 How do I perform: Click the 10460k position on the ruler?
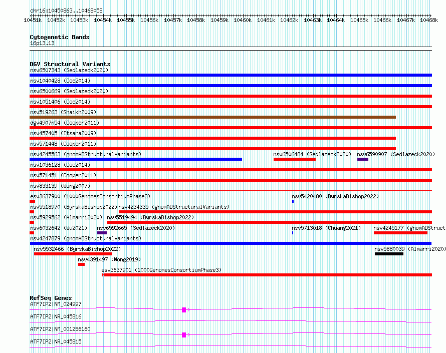point(243,20)
